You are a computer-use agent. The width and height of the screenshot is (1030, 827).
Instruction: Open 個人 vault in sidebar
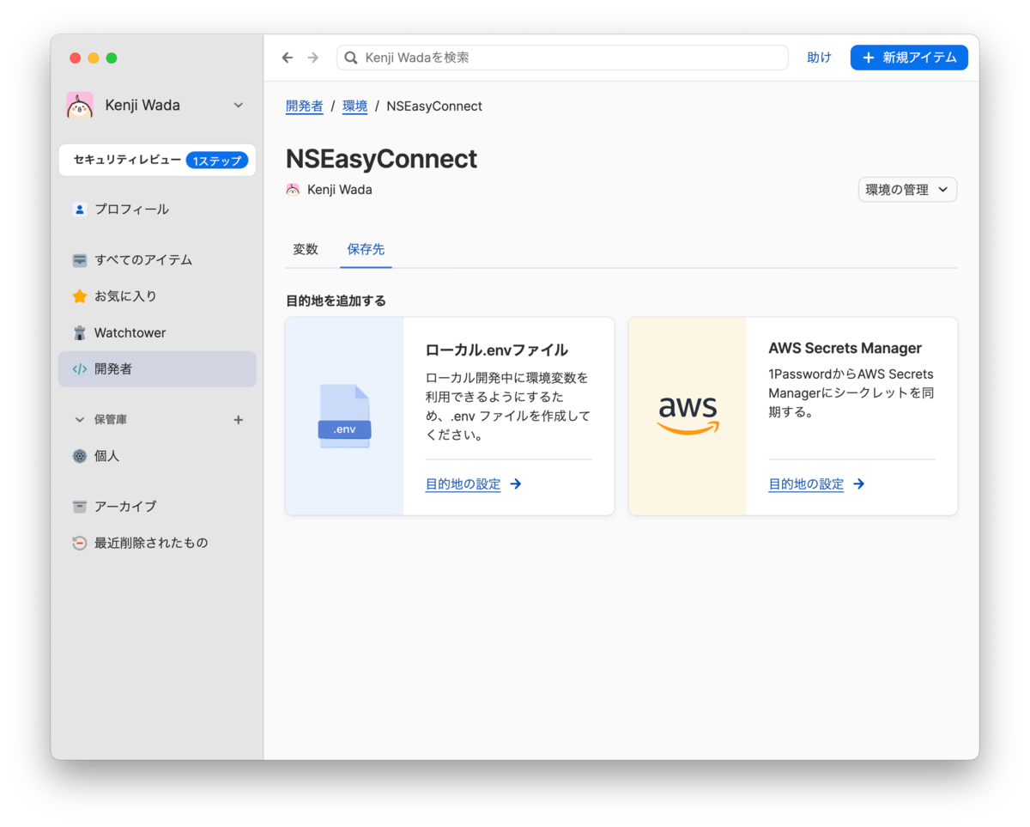157,456
